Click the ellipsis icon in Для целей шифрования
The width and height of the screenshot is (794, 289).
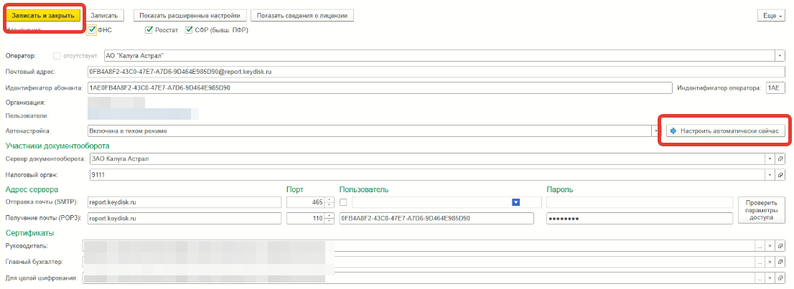coord(760,278)
